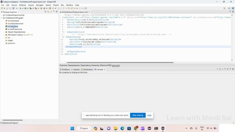Switch to the Dependency Hierarchy tab
This screenshot has width=235, height=132.
(x=90, y=65)
